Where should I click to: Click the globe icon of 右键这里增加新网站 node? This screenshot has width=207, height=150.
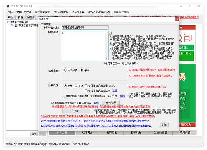pyautogui.click(x=16, y=25)
